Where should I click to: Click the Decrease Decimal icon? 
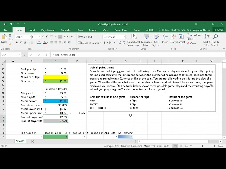(x=124, y=43)
